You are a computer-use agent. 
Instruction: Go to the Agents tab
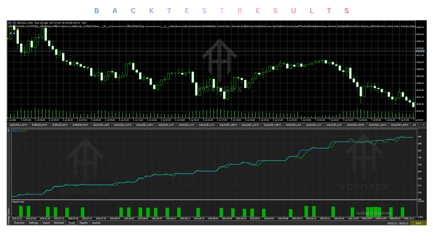pyautogui.click(x=84, y=223)
